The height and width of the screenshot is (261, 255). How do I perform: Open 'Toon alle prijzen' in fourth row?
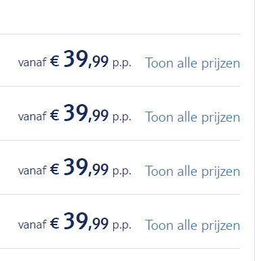(x=193, y=226)
